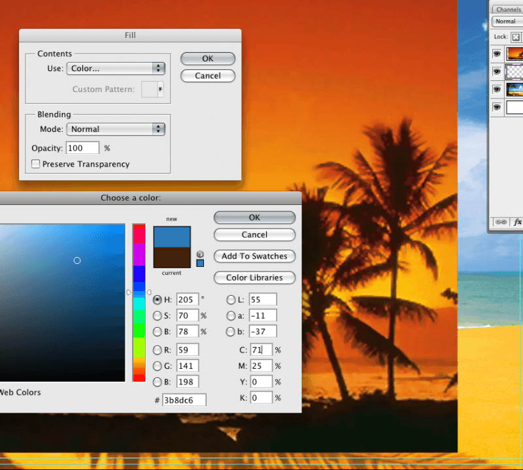The image size is (523, 470).
Task: Open the layer blend mode Normal dropdown
Action: 507,22
